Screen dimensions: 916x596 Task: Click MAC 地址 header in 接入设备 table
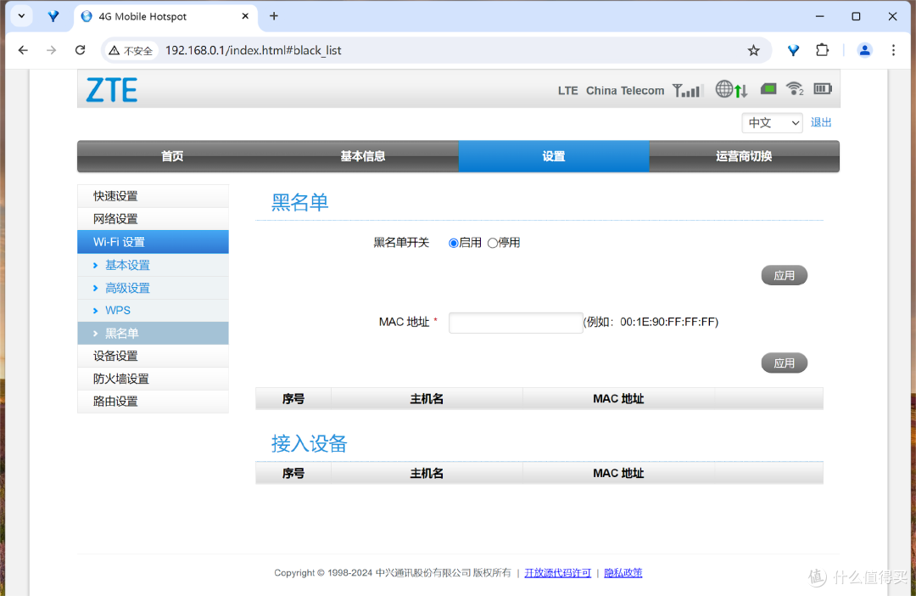(618, 473)
